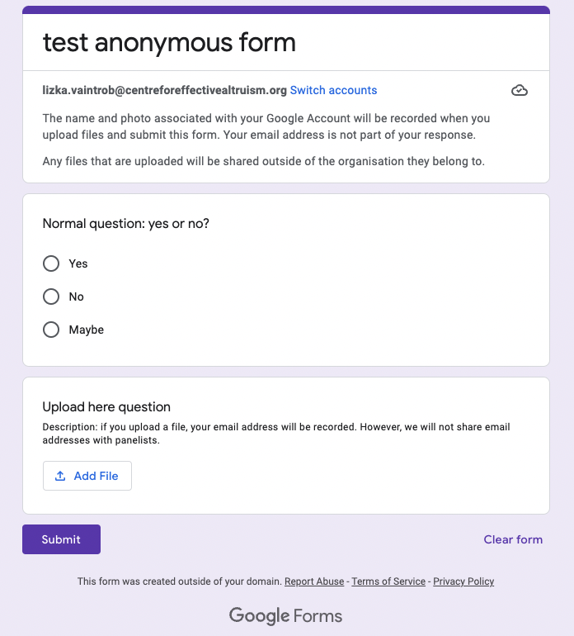The image size is (574, 636).
Task: Click the Add File button label
Action: click(x=96, y=476)
